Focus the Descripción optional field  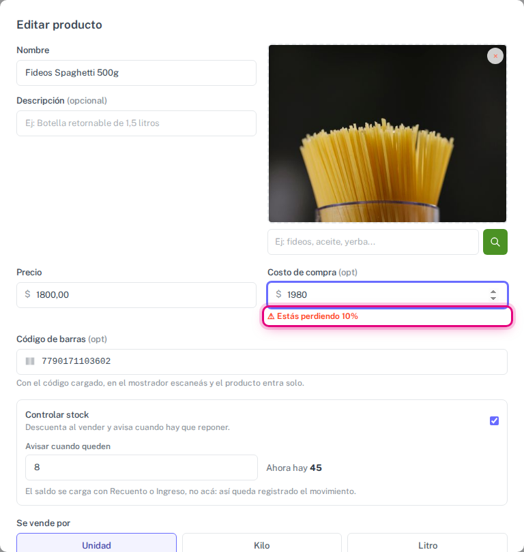coord(136,123)
